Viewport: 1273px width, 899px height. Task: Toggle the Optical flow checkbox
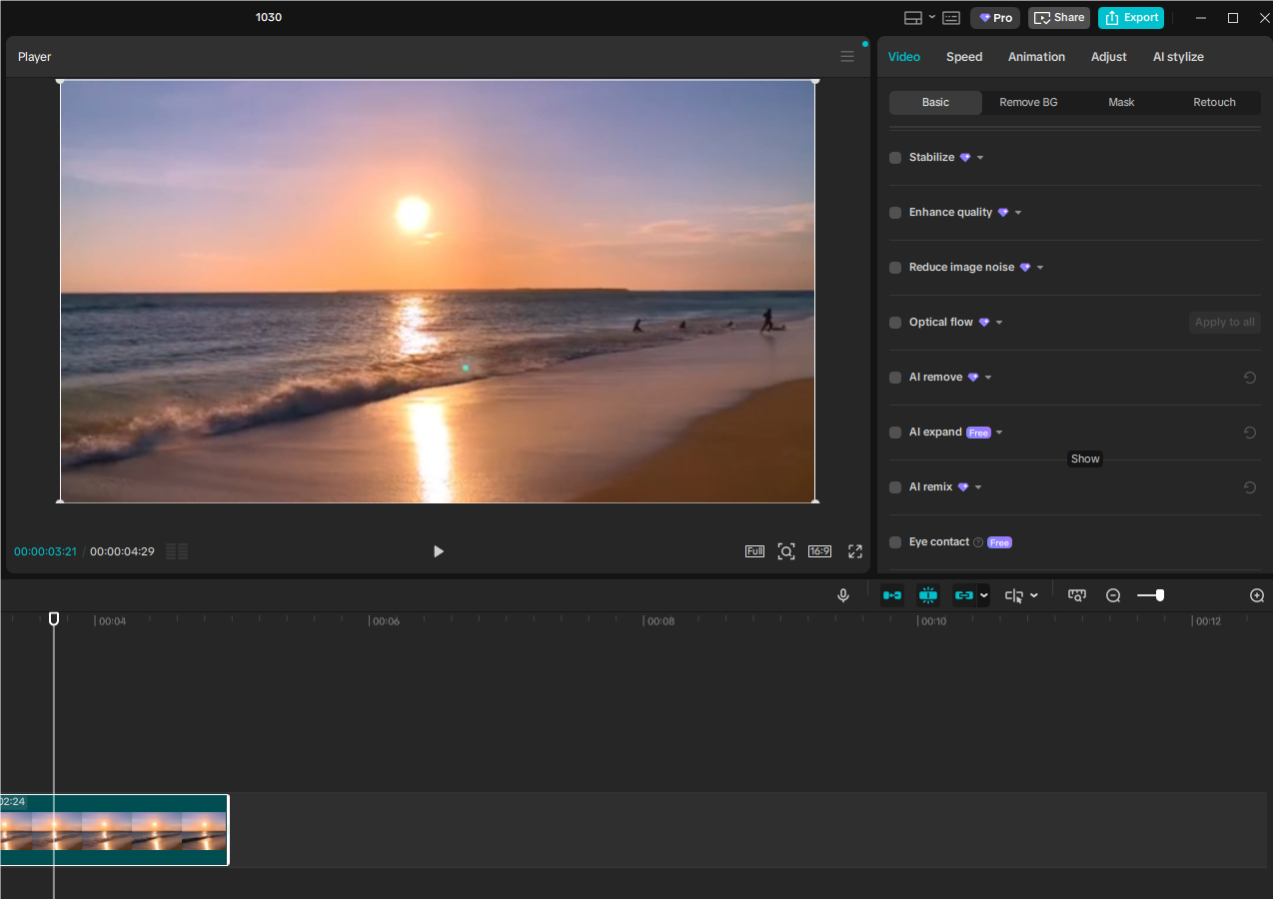click(894, 322)
